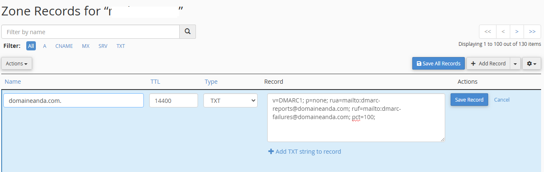Open the record Type TXT dropdown
Viewport: 544px width, 172px height.
tap(231, 100)
